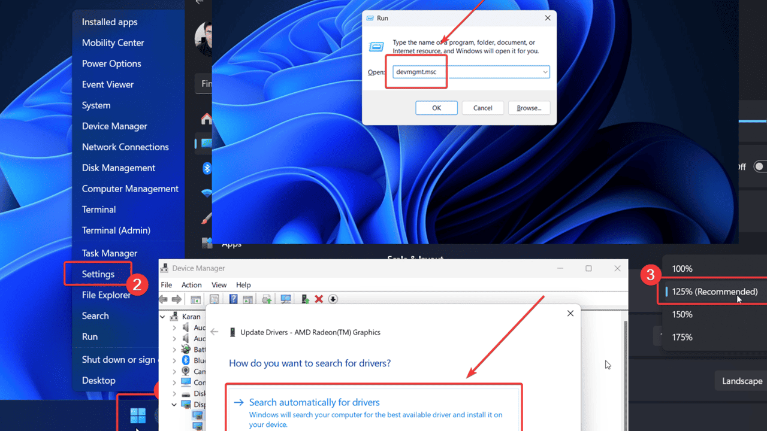Viewport: 767px width, 431px height.
Task: Select the Bluetooth icon in Settings sidebar
Action: 207,168
